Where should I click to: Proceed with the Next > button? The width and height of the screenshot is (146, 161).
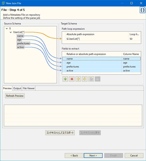coord(93,156)
